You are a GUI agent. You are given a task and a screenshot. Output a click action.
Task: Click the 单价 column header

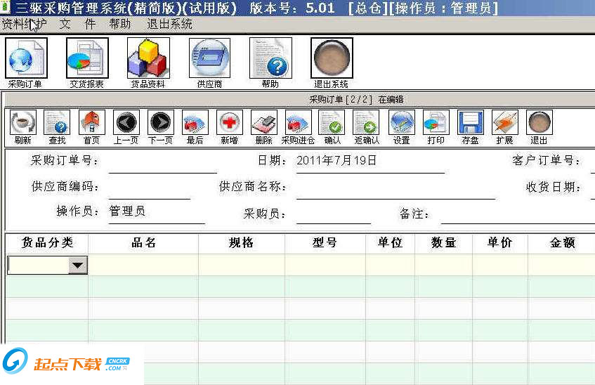500,243
